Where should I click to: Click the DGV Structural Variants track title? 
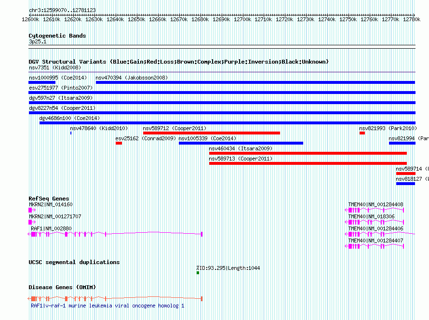click(178, 62)
